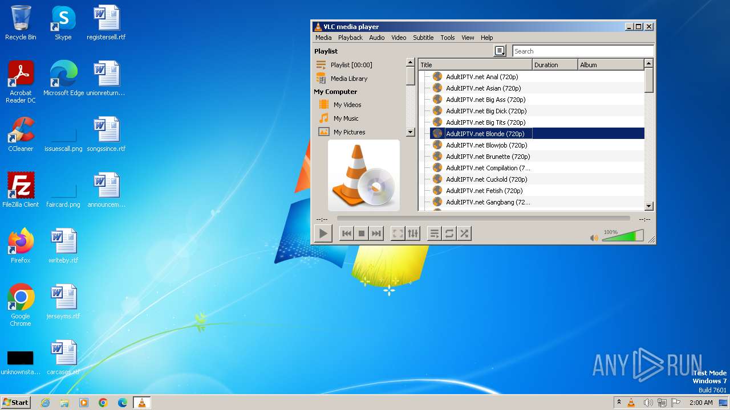
Task: Select writeby.rtf desktop file
Action: [x=63, y=245]
